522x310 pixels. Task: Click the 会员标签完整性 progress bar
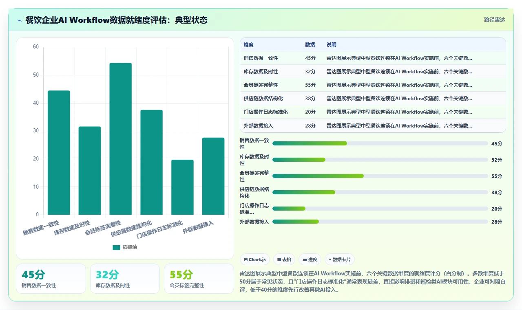(380, 176)
